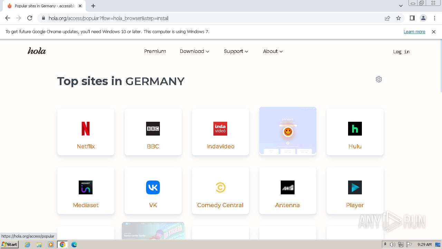The height and width of the screenshot is (249, 442).
Task: Dismiss the Chrome update notification bar
Action: tap(434, 31)
